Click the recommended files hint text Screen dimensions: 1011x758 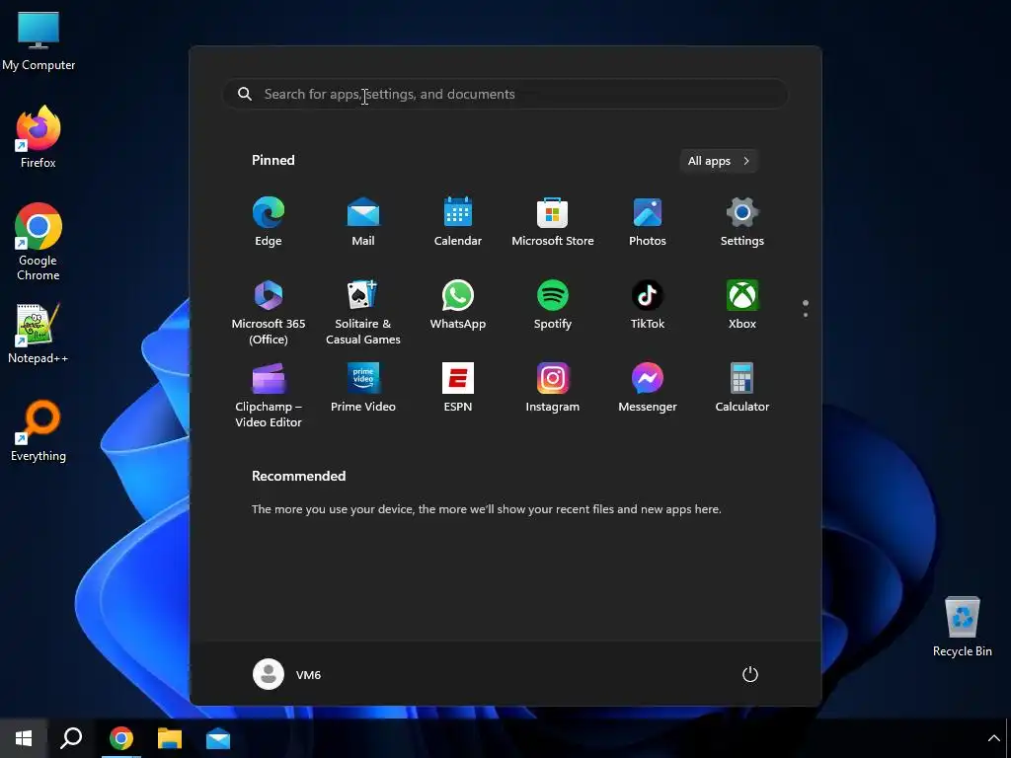pos(486,509)
